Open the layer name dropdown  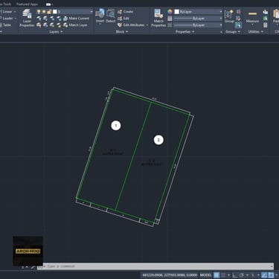point(72,12)
